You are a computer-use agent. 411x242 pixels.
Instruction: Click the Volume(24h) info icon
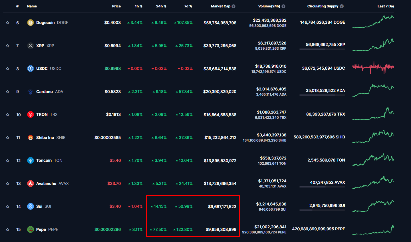283,6
